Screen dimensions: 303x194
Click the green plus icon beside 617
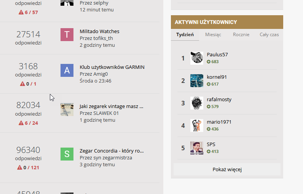click(209, 84)
